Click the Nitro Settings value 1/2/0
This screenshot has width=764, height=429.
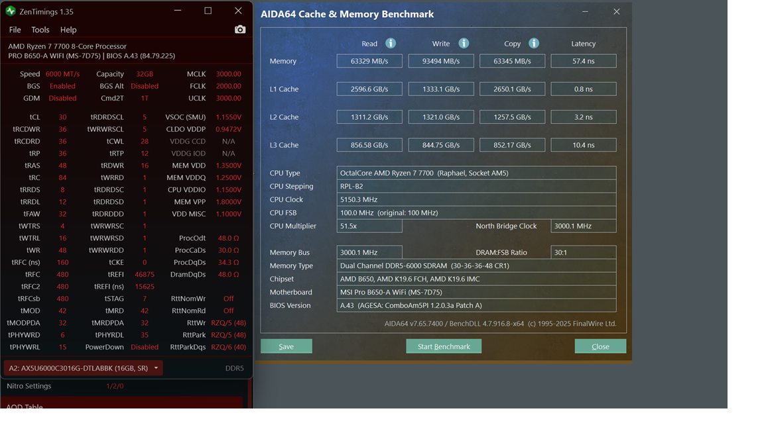coord(115,386)
